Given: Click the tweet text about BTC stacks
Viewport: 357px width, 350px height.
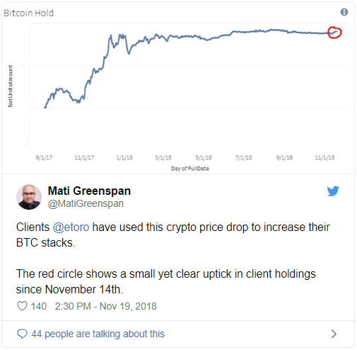Looking at the screenshot, I should pyautogui.click(x=172, y=235).
